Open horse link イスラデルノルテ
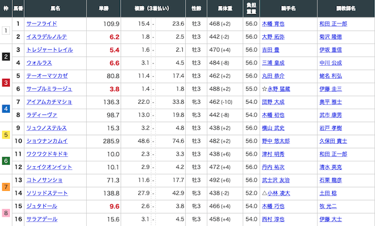 (47, 36)
